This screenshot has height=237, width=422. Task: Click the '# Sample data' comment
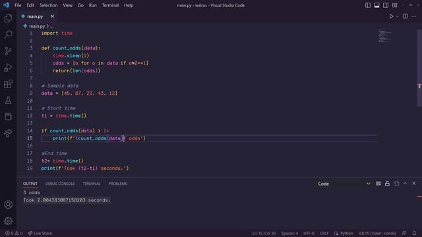pyautogui.click(x=60, y=86)
